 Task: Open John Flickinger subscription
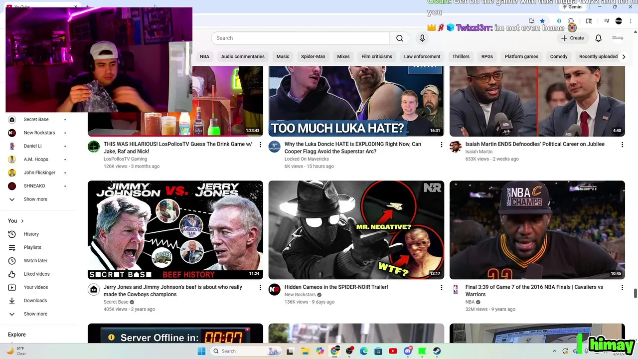pyautogui.click(x=39, y=173)
